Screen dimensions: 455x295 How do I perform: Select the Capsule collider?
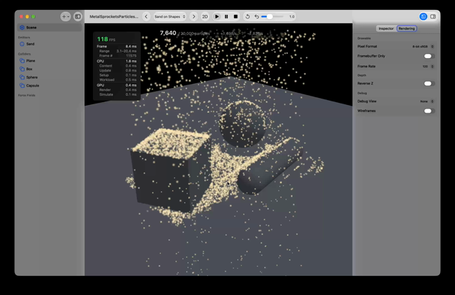point(49,86)
